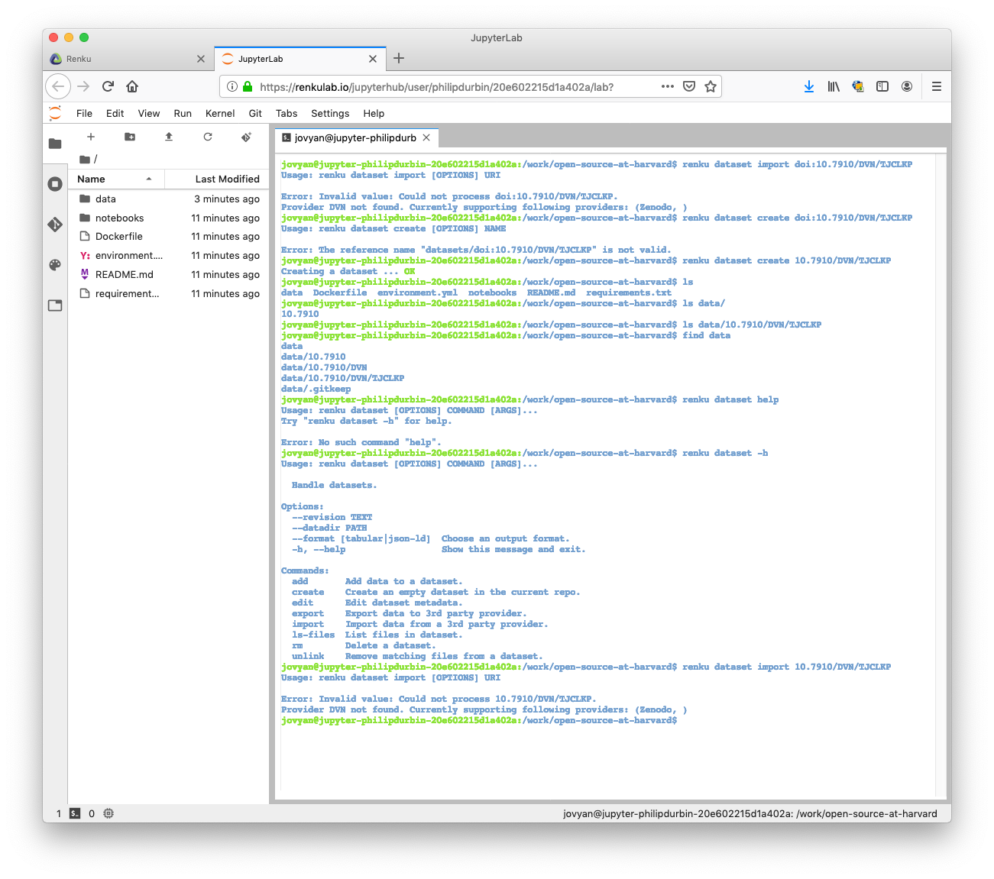The width and height of the screenshot is (994, 879).
Task: Open the Kernel menu in JupyterLab
Action: pos(219,113)
